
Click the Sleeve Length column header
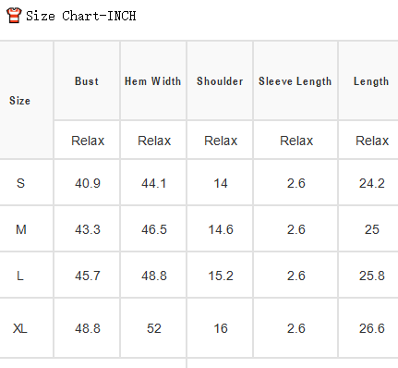[x=295, y=81]
